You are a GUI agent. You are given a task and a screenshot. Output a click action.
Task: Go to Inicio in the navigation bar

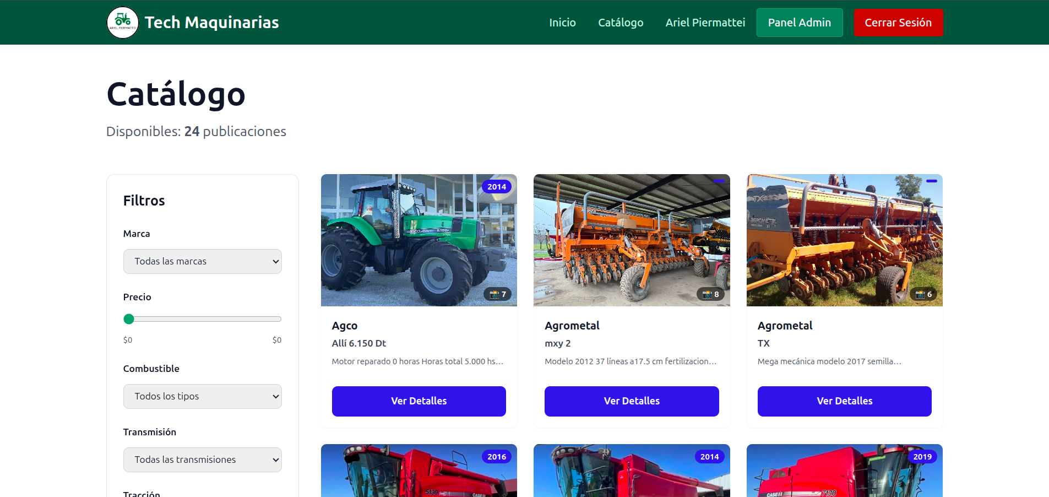562,23
